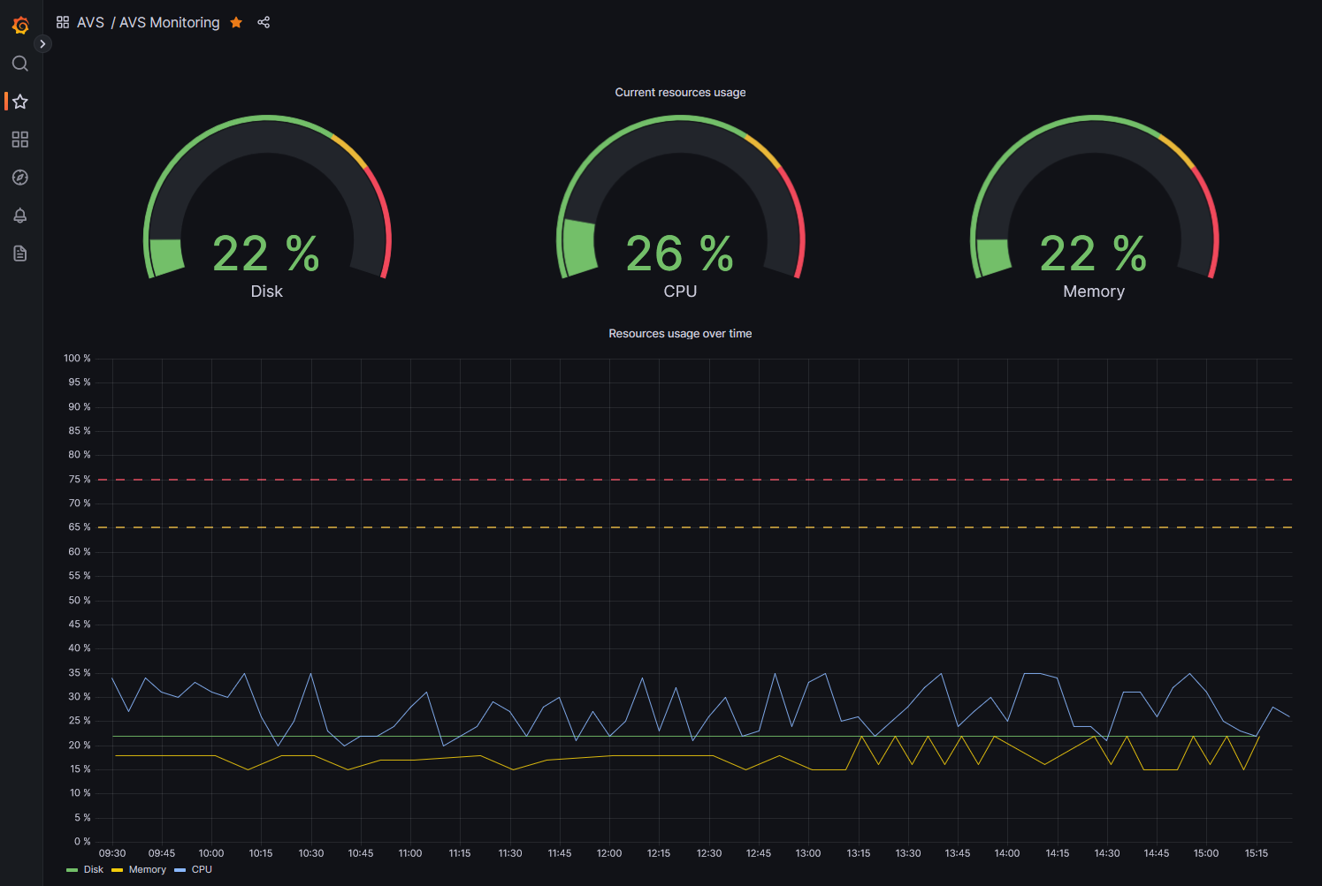Screen dimensions: 1322x886
Task: Click the yellow Memory legend color swatch
Action: [x=118, y=870]
